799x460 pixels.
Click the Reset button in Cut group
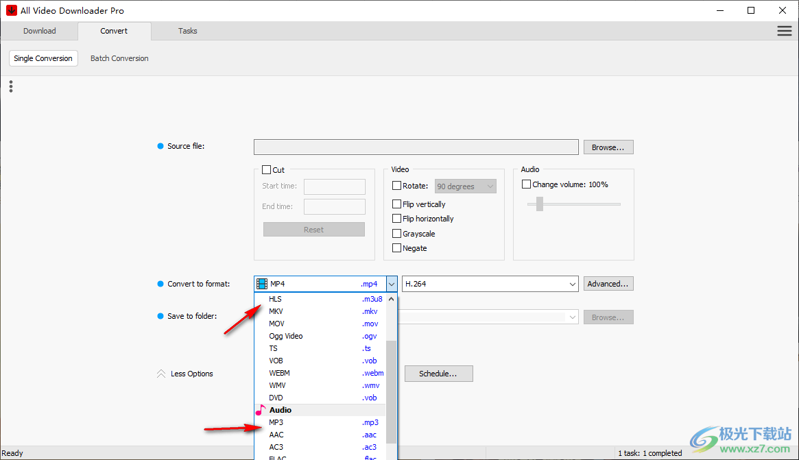[314, 229]
